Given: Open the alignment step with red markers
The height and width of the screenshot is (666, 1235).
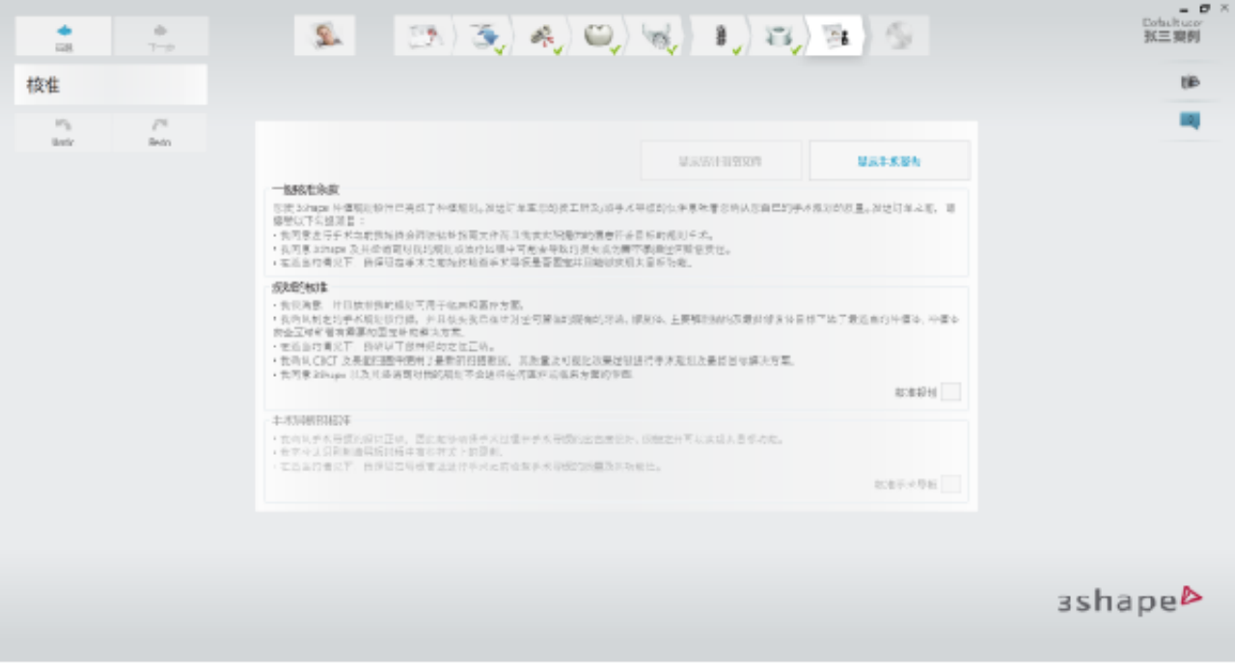Looking at the screenshot, I should pos(542,37).
